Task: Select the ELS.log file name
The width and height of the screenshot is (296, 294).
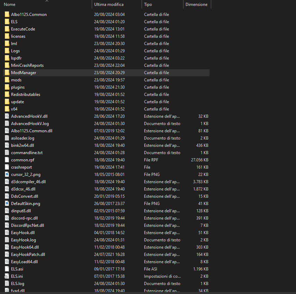Action: pyautogui.click(x=18, y=284)
